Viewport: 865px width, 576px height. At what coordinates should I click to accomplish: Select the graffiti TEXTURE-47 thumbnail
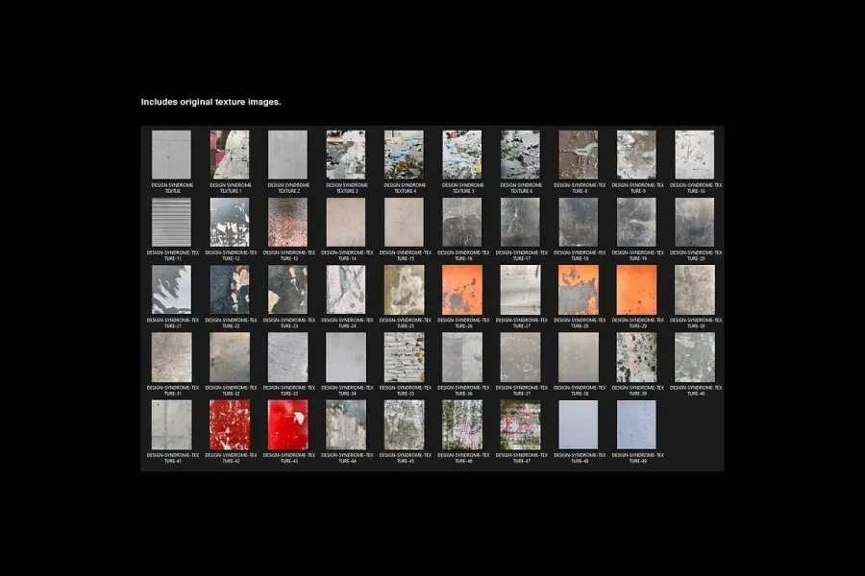(x=521, y=424)
